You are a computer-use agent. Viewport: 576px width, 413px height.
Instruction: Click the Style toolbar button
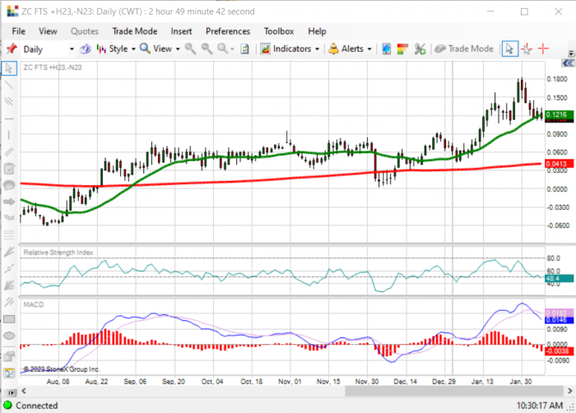116,49
